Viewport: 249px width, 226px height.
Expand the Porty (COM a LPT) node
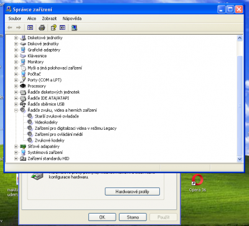coord(16,80)
